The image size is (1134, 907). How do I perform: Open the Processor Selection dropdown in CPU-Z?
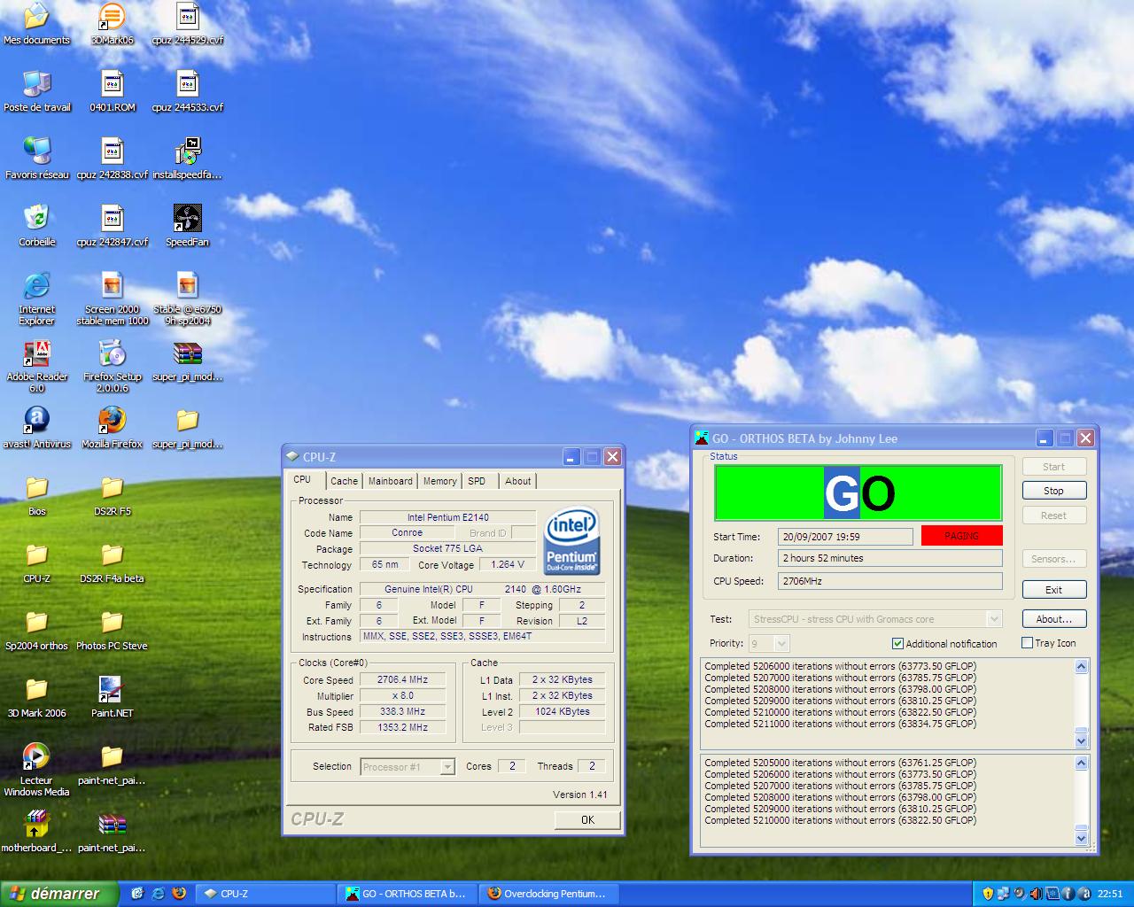[x=447, y=767]
